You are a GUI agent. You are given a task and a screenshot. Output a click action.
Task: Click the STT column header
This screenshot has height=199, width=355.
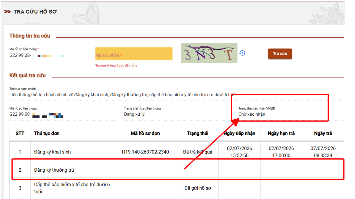coord(20,133)
